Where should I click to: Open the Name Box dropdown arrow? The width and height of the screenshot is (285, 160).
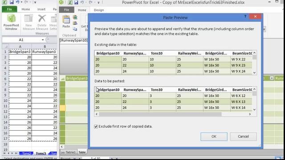pos(43,40)
